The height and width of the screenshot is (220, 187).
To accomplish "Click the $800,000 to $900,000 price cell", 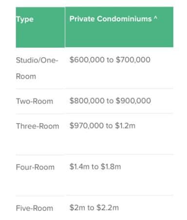I will pos(110,101).
